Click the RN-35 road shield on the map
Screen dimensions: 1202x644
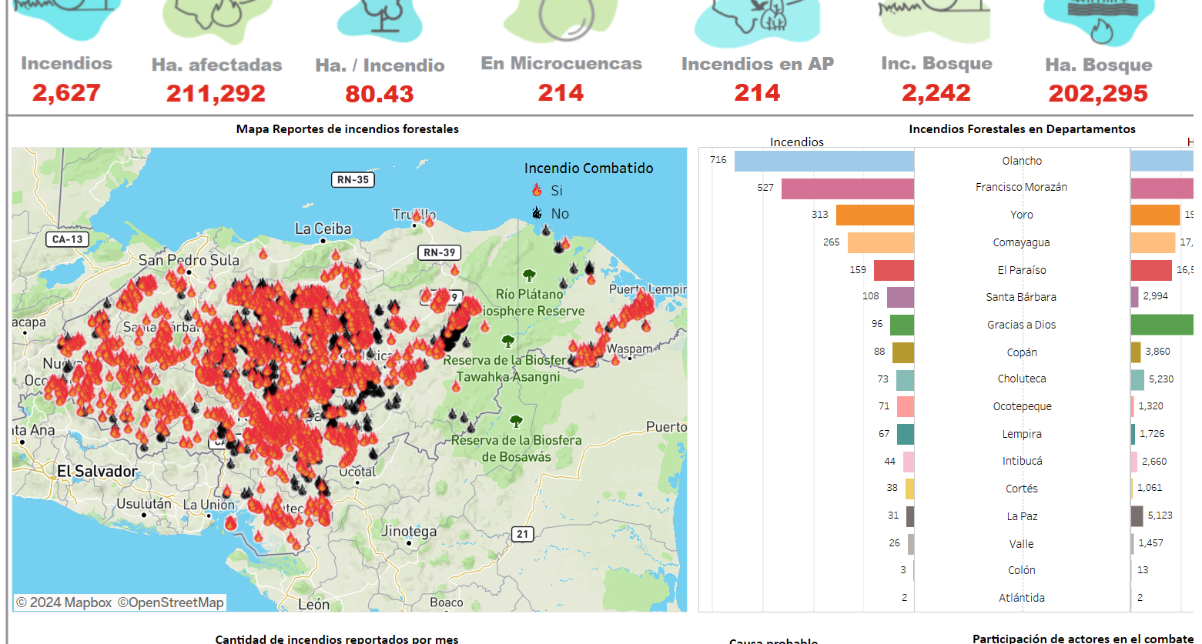click(353, 180)
